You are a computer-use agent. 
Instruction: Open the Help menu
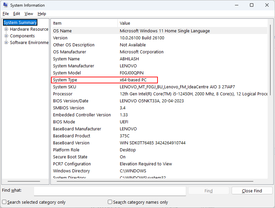pyautogui.click(x=42, y=14)
